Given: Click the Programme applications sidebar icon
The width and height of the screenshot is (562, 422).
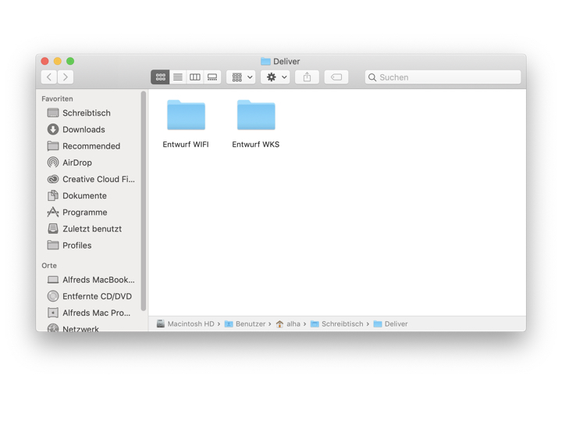Looking at the screenshot, I should tap(53, 212).
